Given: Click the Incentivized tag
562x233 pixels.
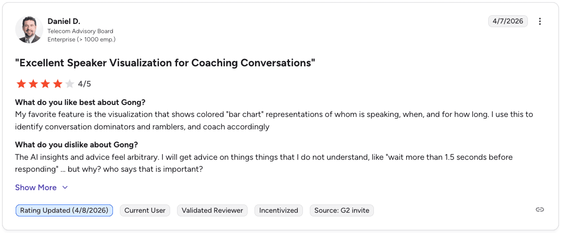Looking at the screenshot, I should pyautogui.click(x=278, y=210).
